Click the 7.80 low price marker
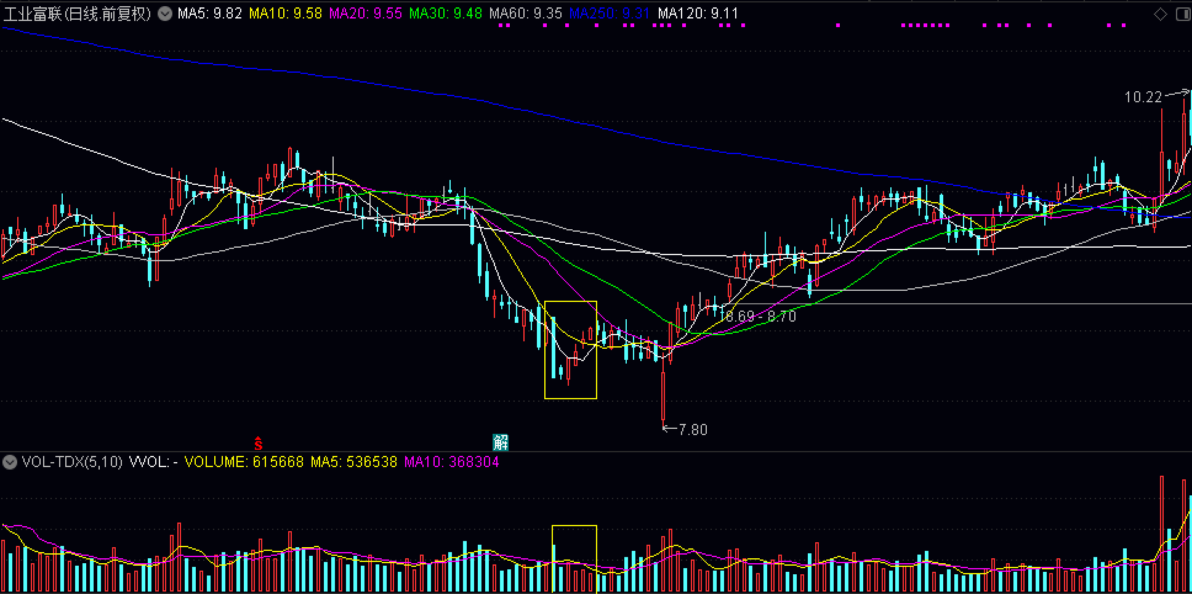The height and width of the screenshot is (594, 1192). [x=692, y=429]
